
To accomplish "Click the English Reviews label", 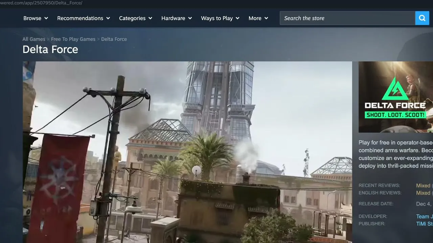I will (x=380, y=193).
